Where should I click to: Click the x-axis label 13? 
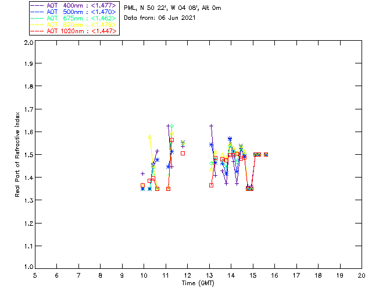tap(209, 275)
